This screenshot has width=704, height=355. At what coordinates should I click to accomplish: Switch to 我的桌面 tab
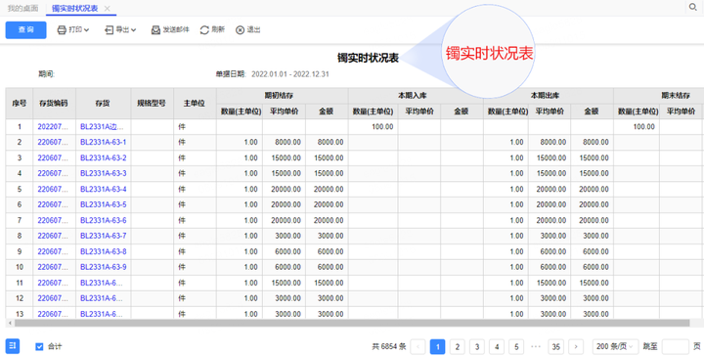(x=22, y=8)
